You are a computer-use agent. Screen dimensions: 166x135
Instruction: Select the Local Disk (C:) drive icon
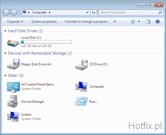pos(13,42)
